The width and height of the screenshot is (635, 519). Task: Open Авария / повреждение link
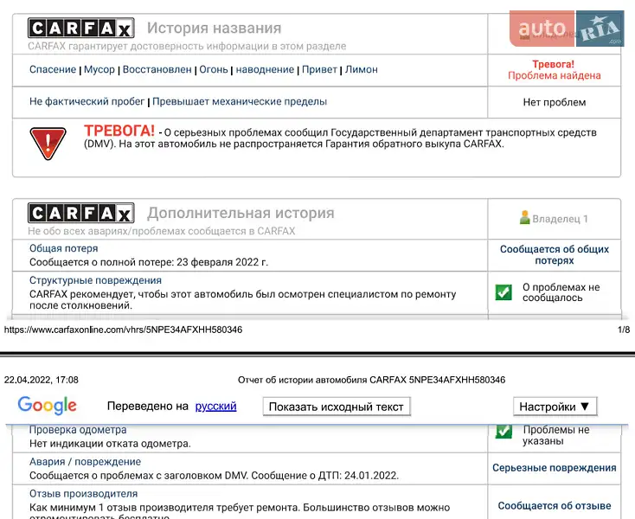pos(85,462)
